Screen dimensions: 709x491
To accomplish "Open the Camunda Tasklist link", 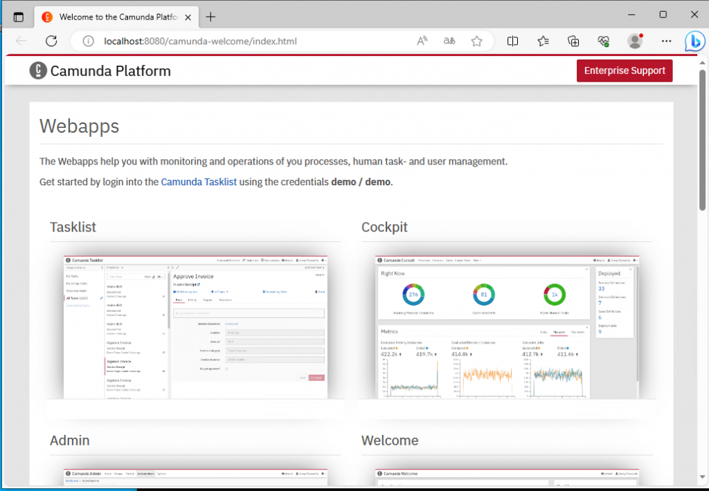I will tap(199, 182).
